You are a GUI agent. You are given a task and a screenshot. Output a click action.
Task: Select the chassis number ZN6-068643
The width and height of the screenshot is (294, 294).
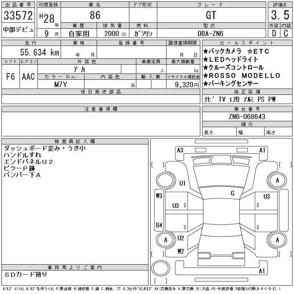(247, 116)
